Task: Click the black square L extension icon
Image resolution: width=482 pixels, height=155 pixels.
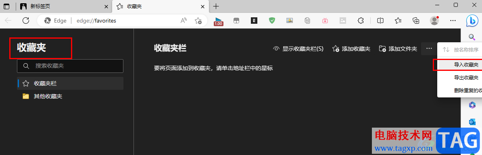Action: (x=254, y=21)
